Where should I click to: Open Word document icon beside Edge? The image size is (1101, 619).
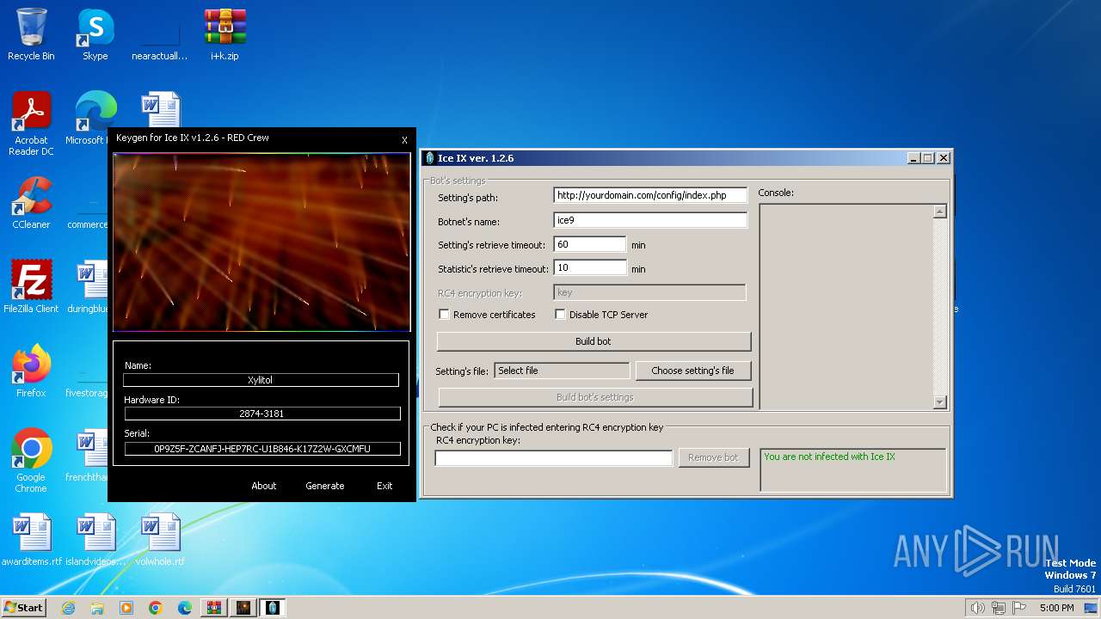tap(161, 110)
